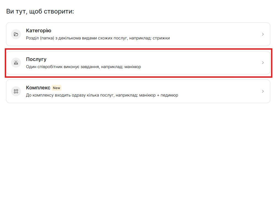The image size is (275, 206).
Task: Click empty middle area of Категорію card
Action: click(215, 34)
